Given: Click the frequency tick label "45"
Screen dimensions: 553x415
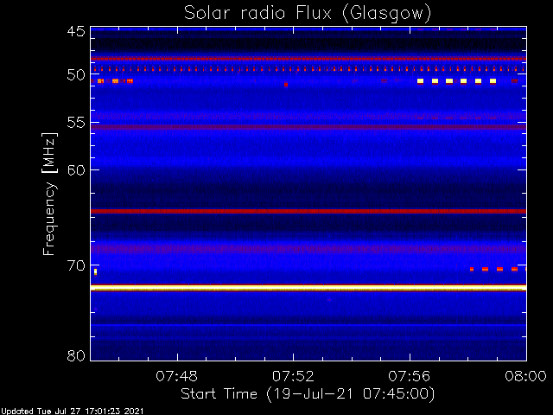Looking at the screenshot, I should pos(76,31).
